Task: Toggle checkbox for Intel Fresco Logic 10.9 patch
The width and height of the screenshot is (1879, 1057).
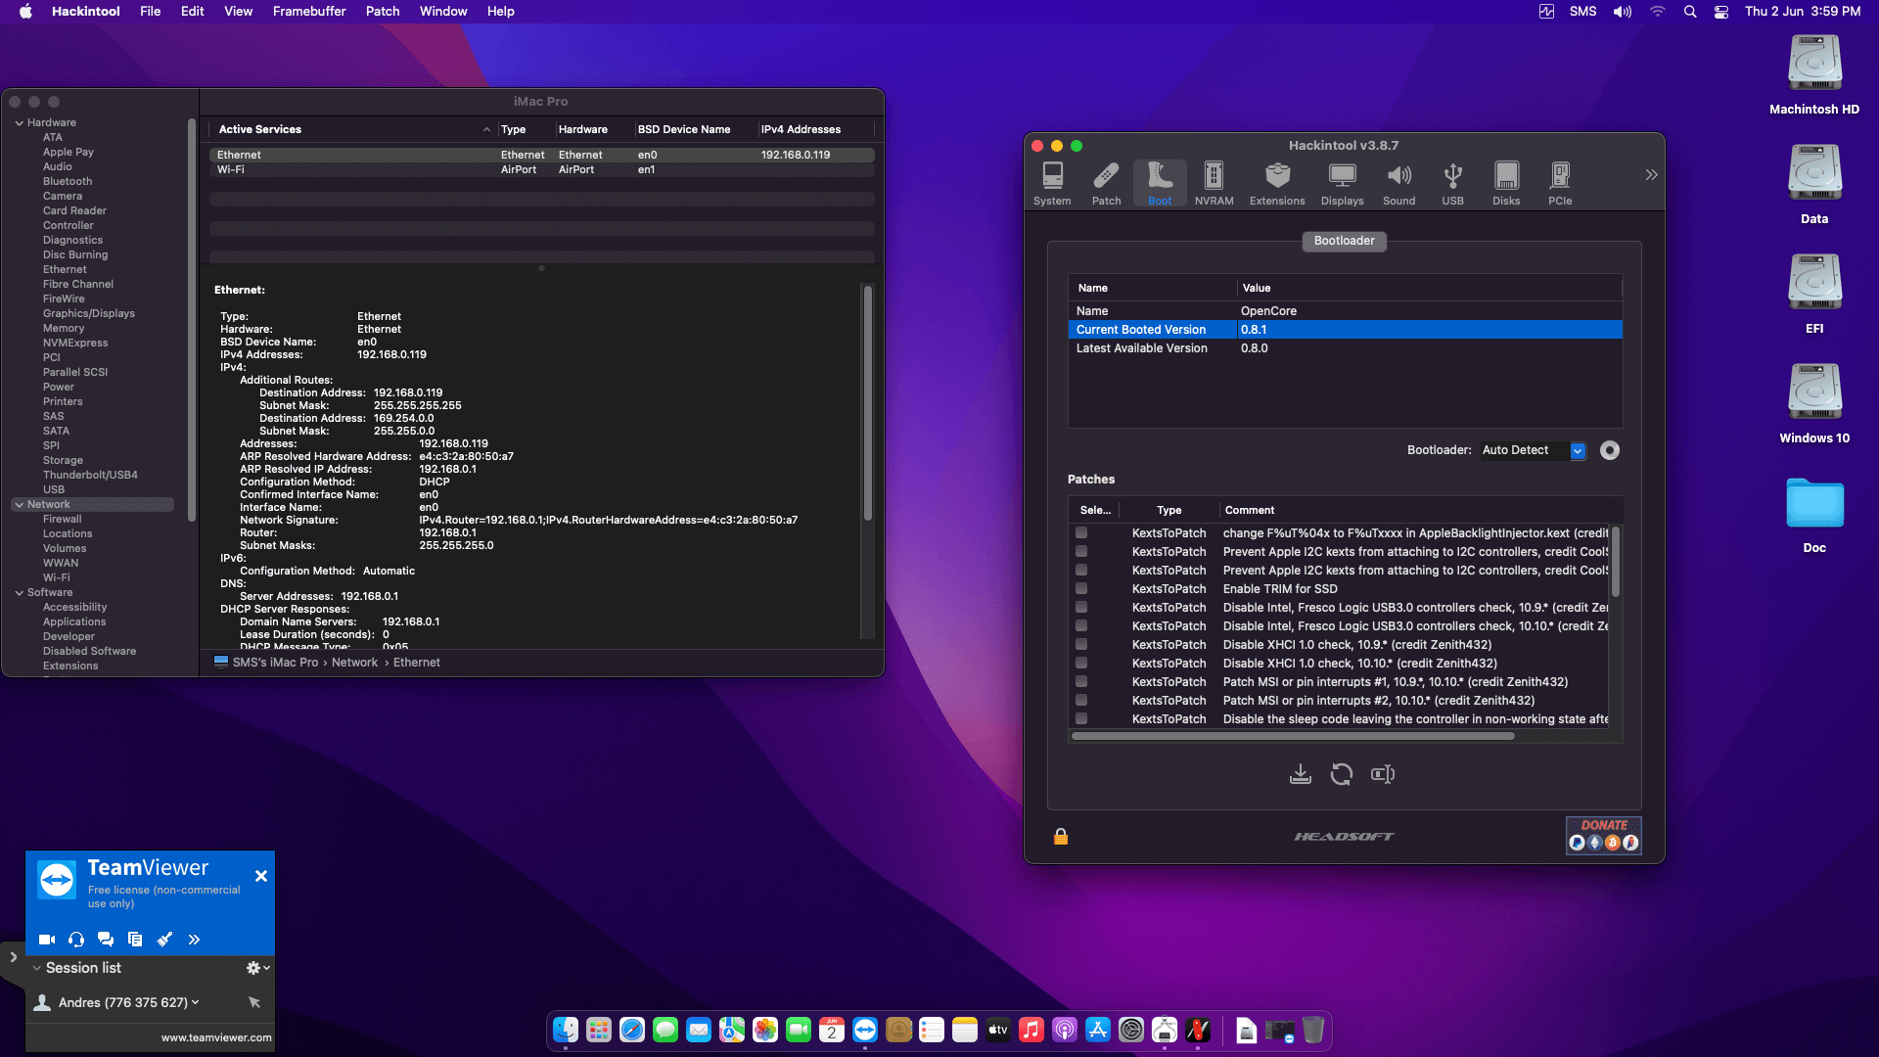Action: pyautogui.click(x=1081, y=607)
